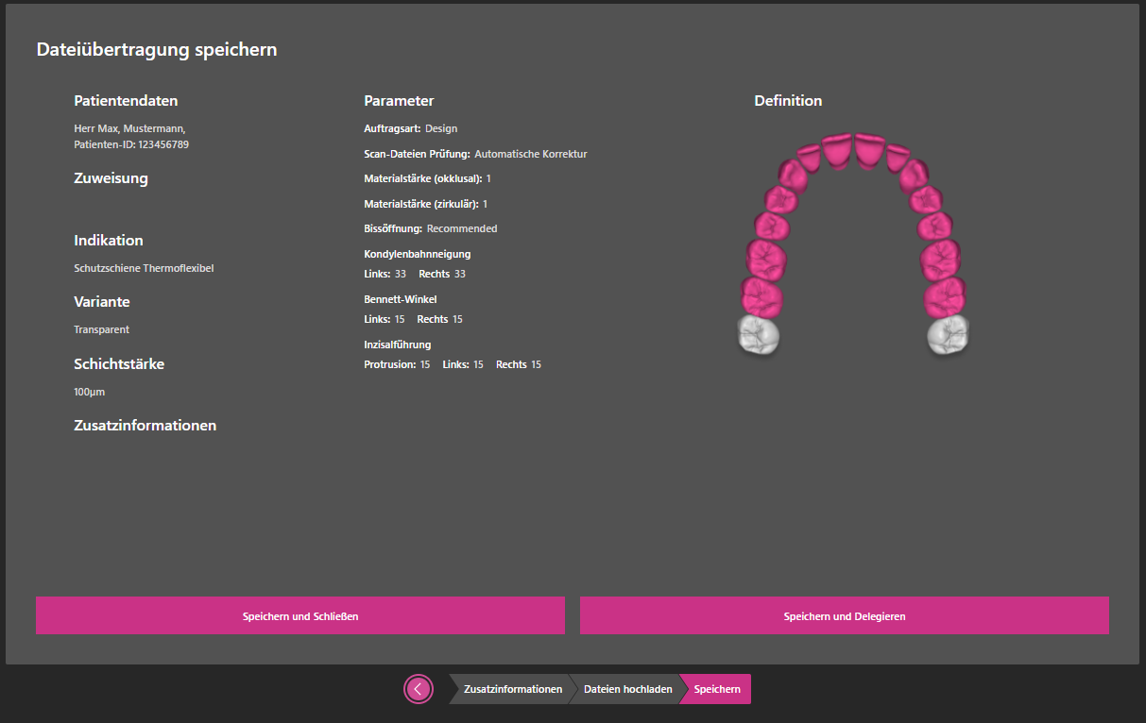Viewport: 1146px width, 723px height.
Task: Go back with the round arrow button
Action: tap(419, 689)
